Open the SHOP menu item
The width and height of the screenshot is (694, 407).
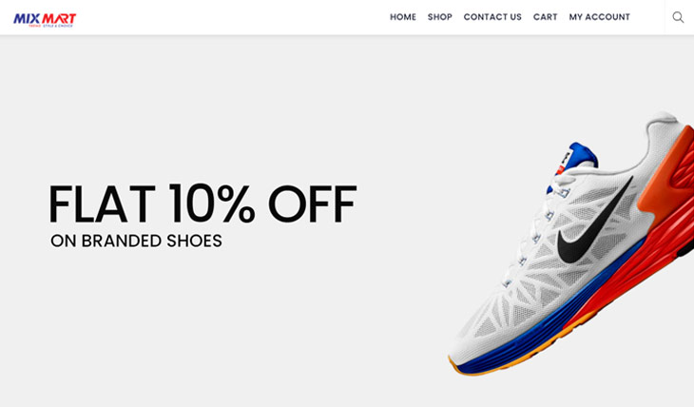pos(439,17)
